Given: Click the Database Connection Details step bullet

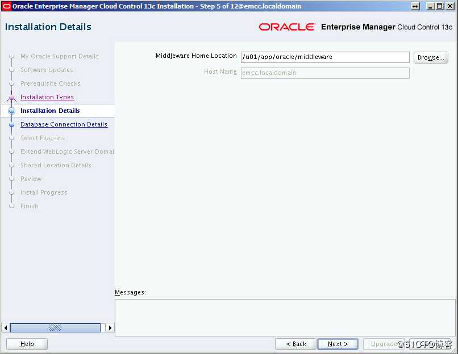Looking at the screenshot, I should point(12,124).
